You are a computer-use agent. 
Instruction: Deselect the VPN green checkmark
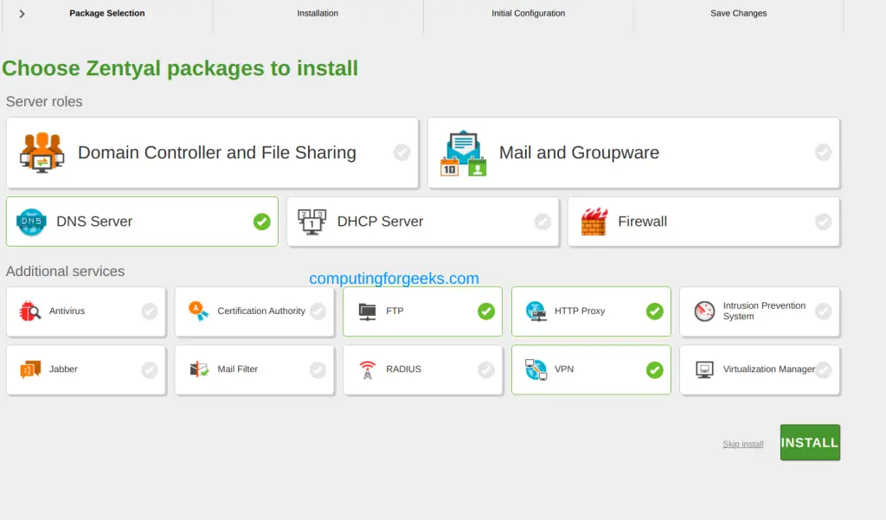point(655,370)
